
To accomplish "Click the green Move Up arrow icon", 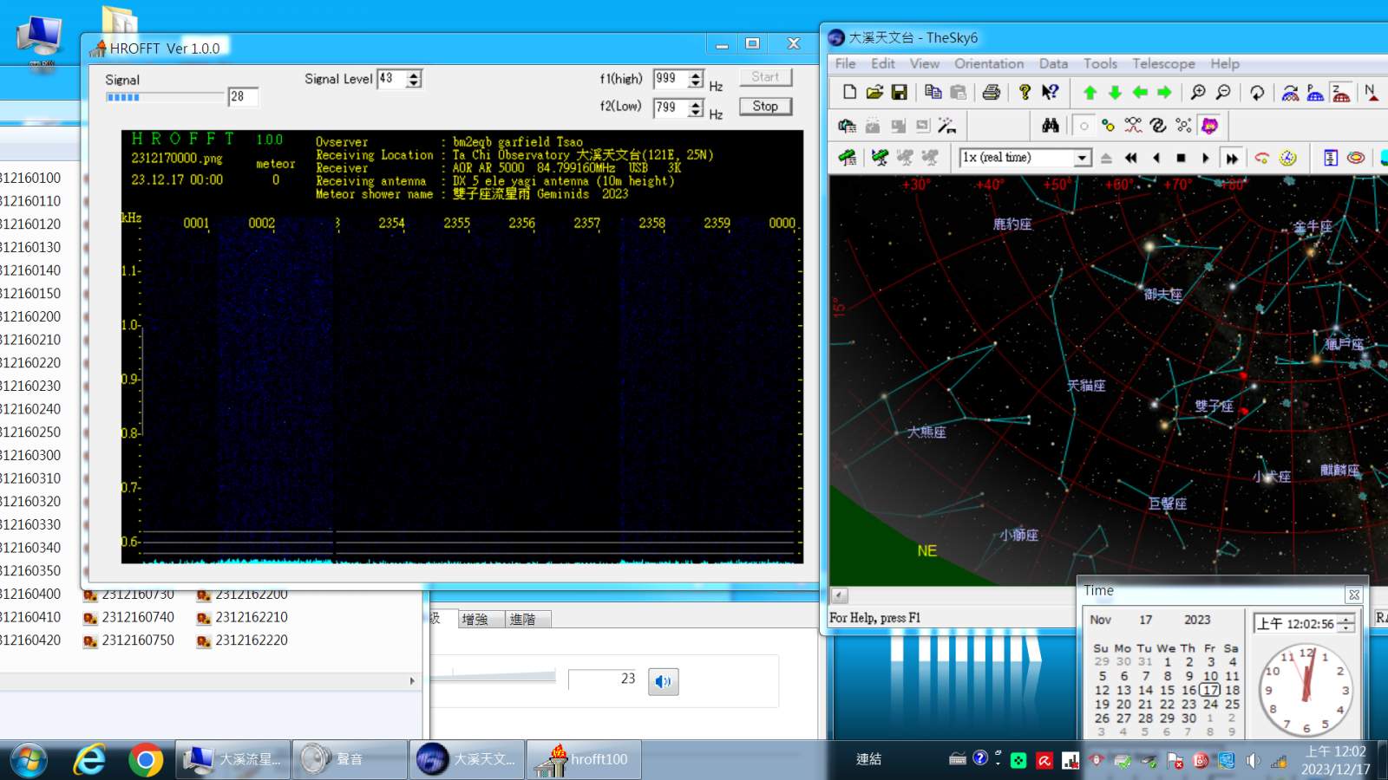I will coord(1090,93).
